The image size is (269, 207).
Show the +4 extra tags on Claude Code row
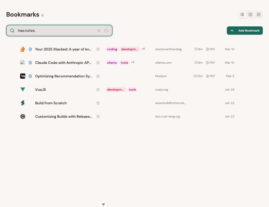[x=132, y=62]
